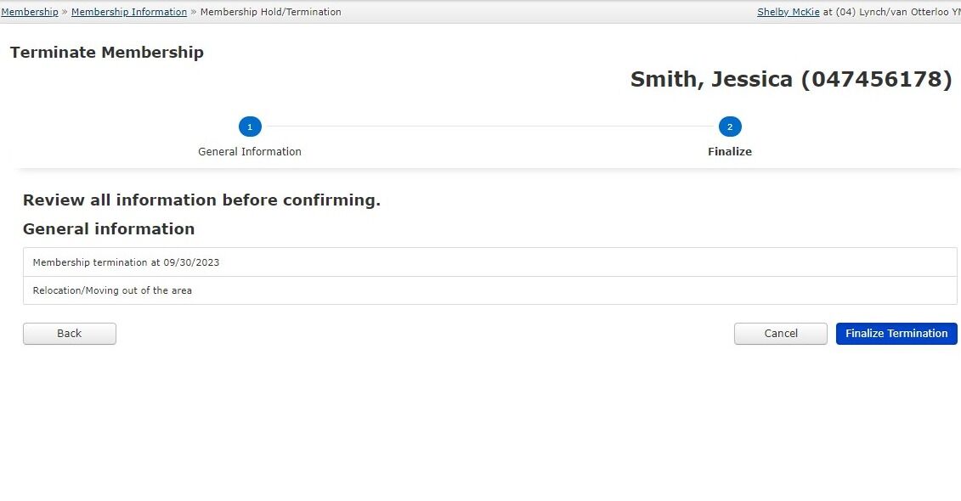Click the 'General information' section heading

tap(109, 229)
